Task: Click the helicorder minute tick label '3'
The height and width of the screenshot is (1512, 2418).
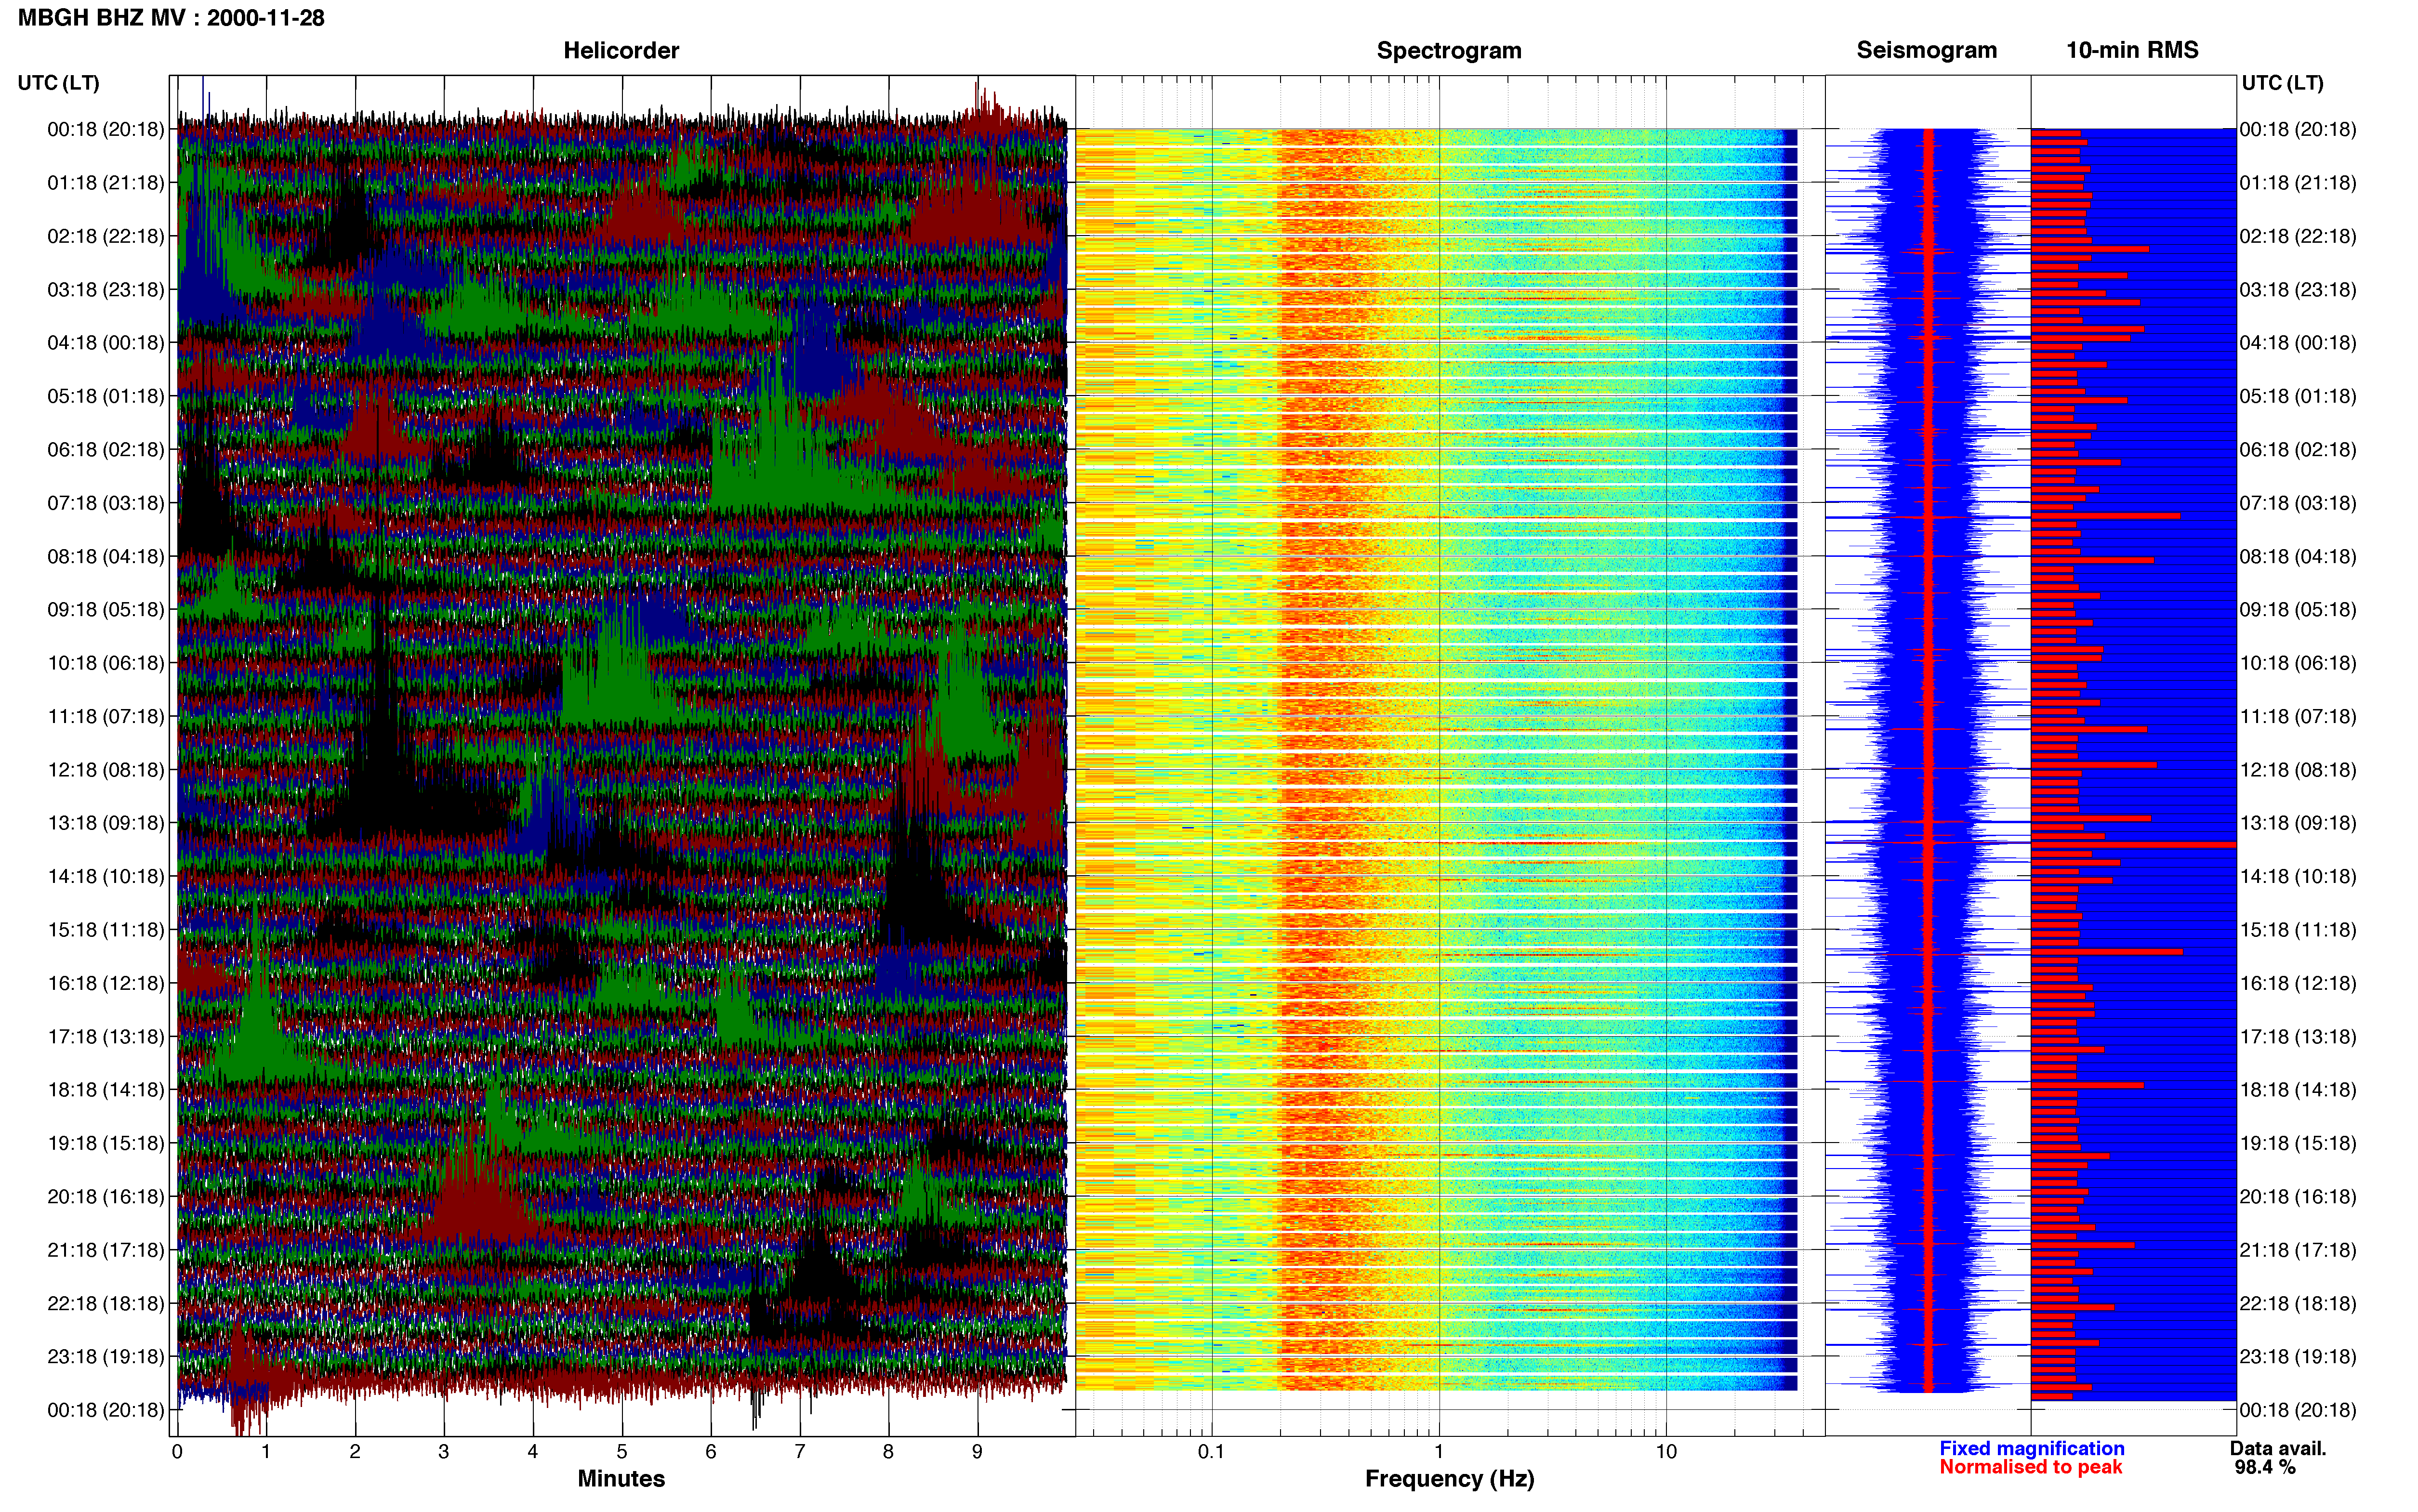Action: click(x=443, y=1452)
